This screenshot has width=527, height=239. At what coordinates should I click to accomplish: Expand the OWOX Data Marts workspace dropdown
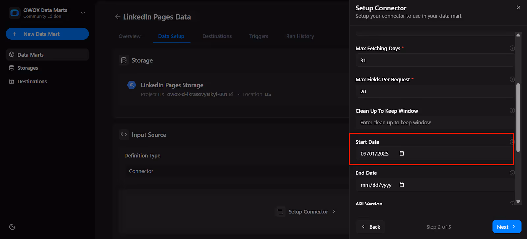(83, 13)
